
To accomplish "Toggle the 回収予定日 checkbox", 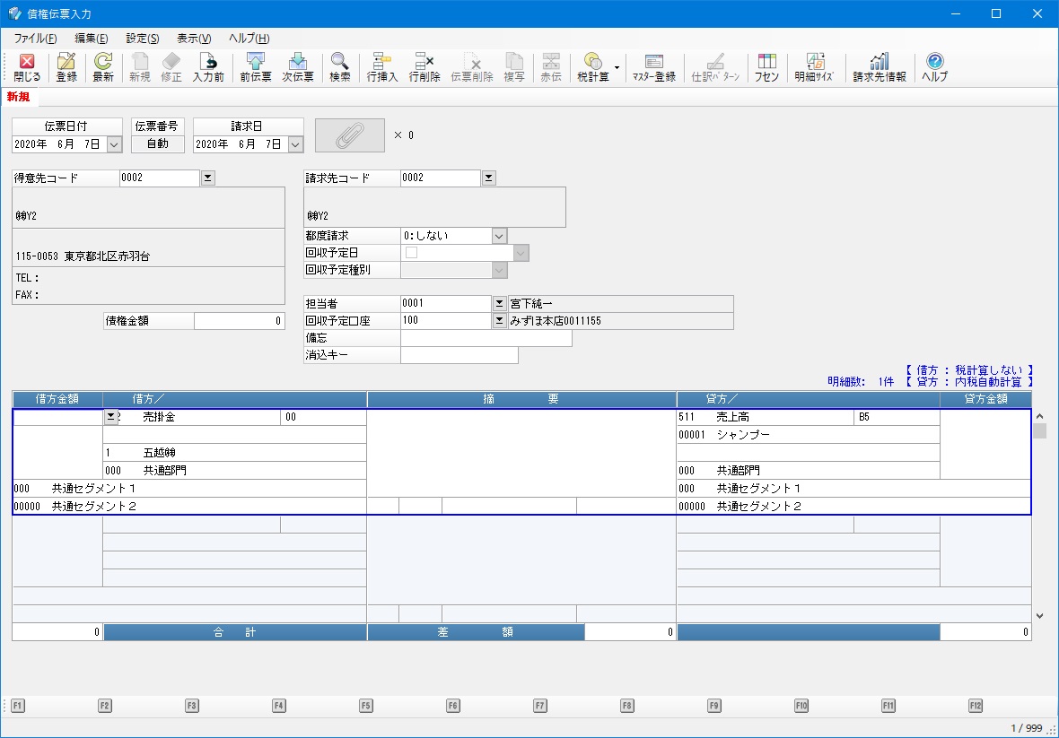I will (411, 252).
